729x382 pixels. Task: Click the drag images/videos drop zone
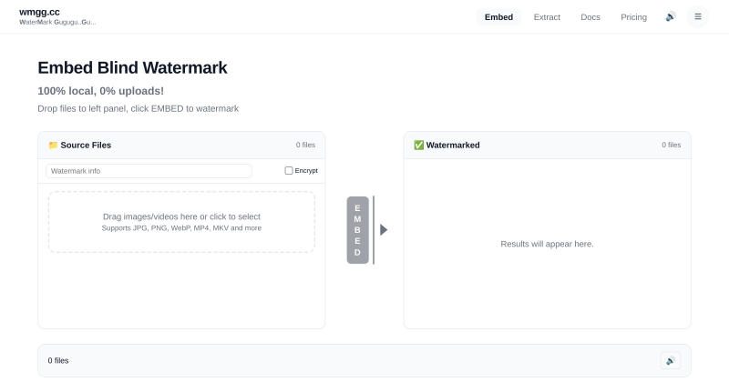[x=181, y=222]
